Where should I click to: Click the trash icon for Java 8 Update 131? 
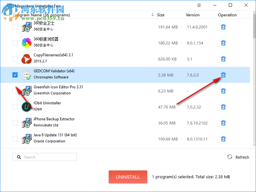(223, 139)
